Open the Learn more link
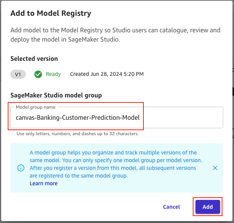 [x=44, y=184]
